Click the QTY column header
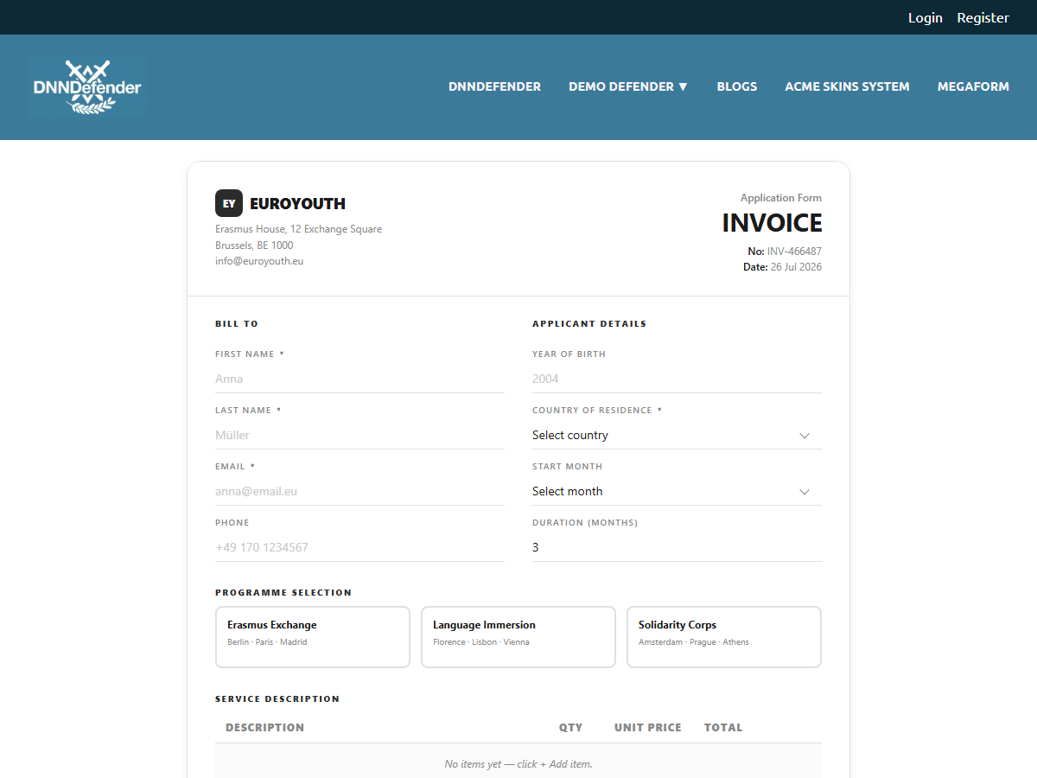Viewport: 1037px width, 778px height. point(570,728)
